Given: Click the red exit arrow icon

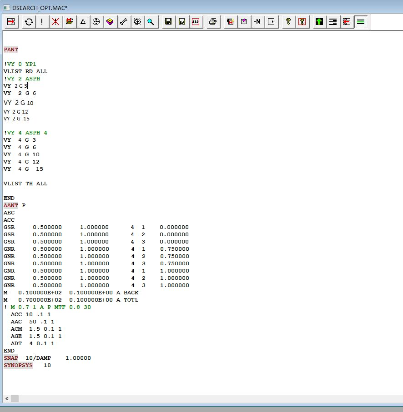Looking at the screenshot, I should pos(11,21).
